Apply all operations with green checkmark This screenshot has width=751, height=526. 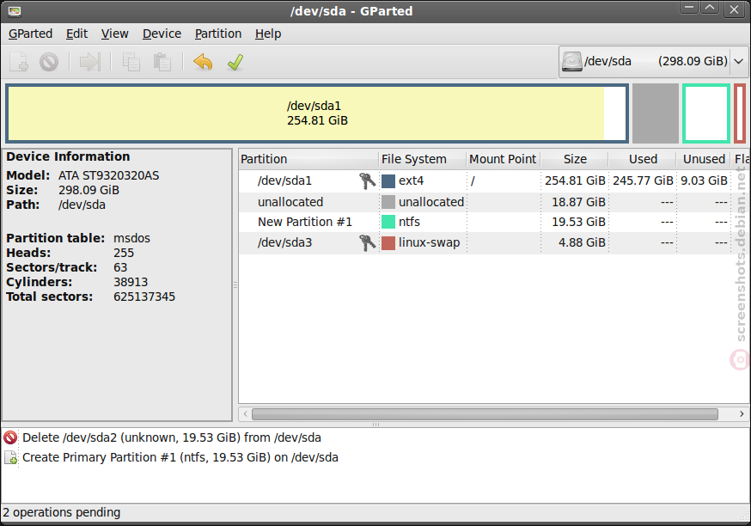coord(235,62)
